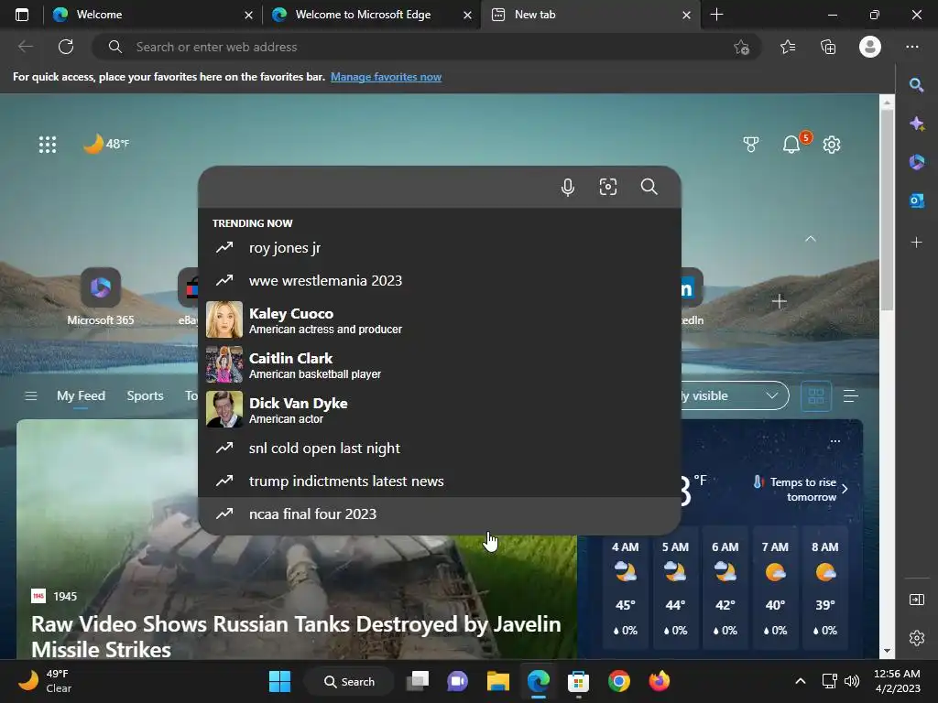
Task: Switch feed to list view
Action: [x=851, y=395]
